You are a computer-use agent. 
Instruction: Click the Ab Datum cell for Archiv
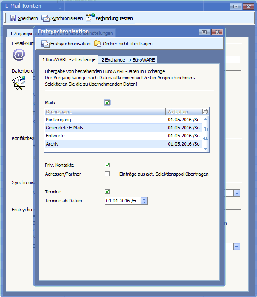coord(183,144)
